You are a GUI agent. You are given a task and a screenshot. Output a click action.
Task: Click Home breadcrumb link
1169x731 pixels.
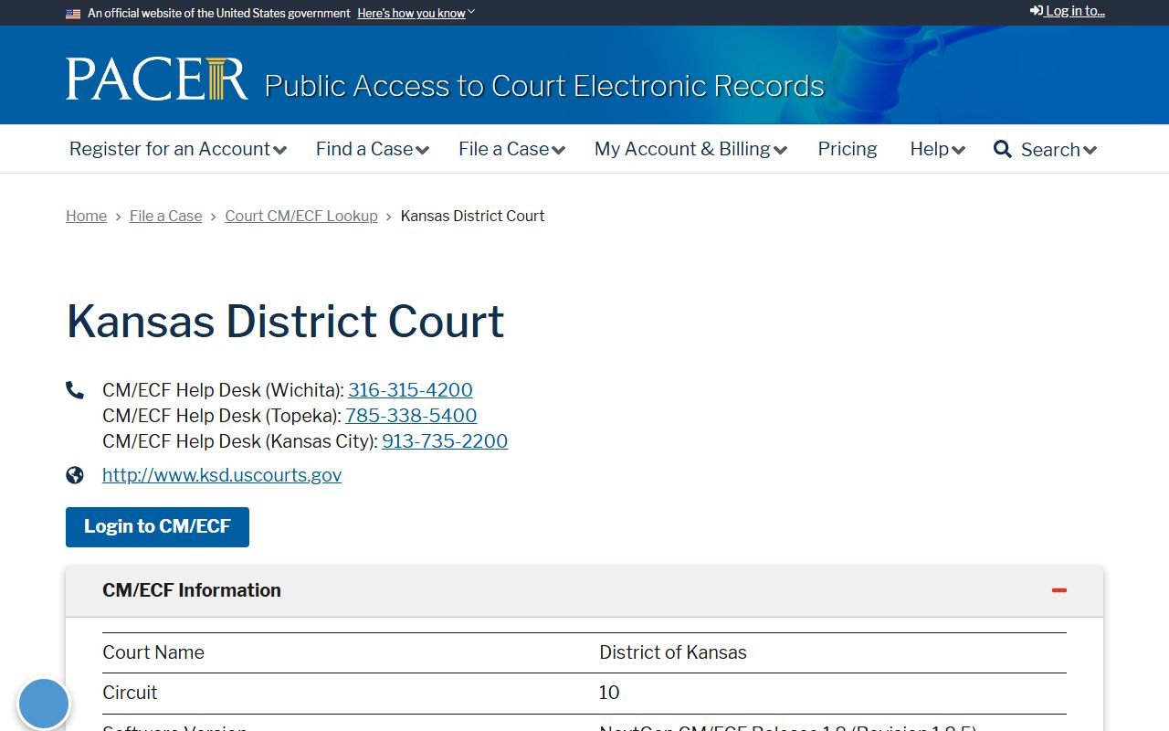pyautogui.click(x=86, y=216)
